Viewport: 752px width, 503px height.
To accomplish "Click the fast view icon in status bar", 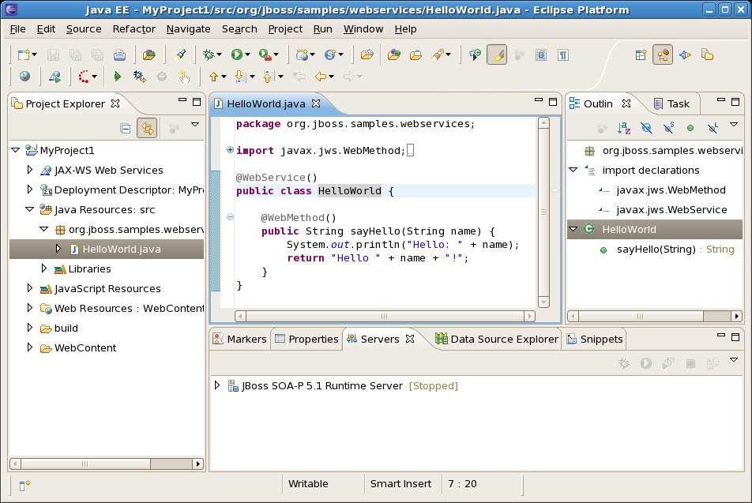I will coord(24,486).
